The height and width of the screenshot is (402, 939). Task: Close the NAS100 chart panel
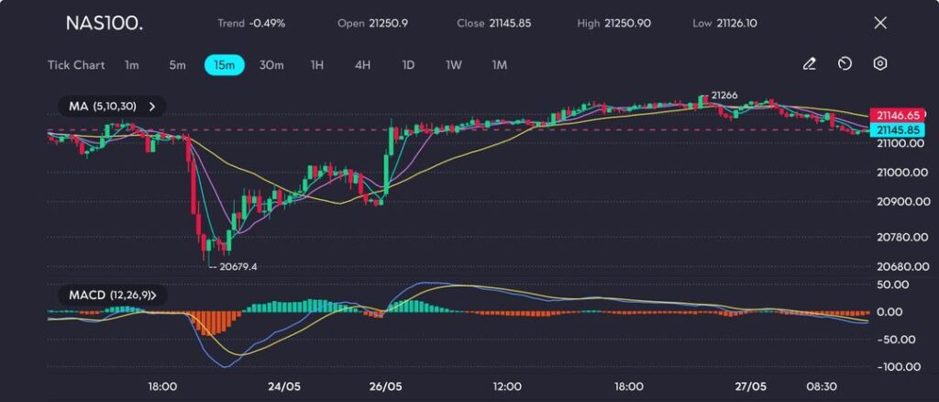coord(880,23)
